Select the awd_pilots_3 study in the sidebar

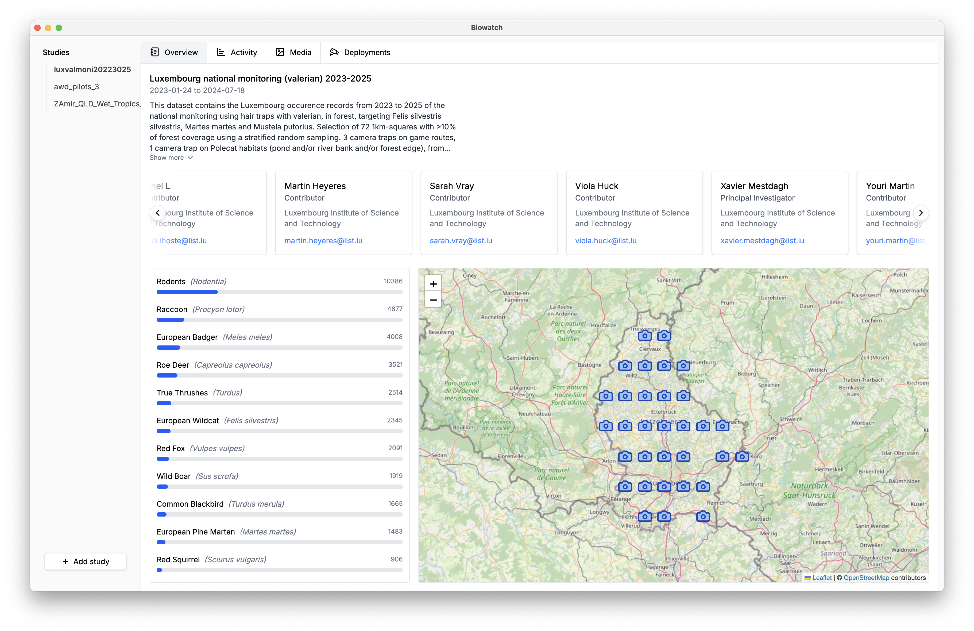pyautogui.click(x=76, y=86)
